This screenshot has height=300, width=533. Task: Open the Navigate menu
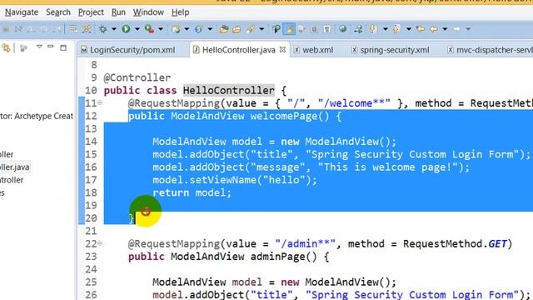[22, 12]
